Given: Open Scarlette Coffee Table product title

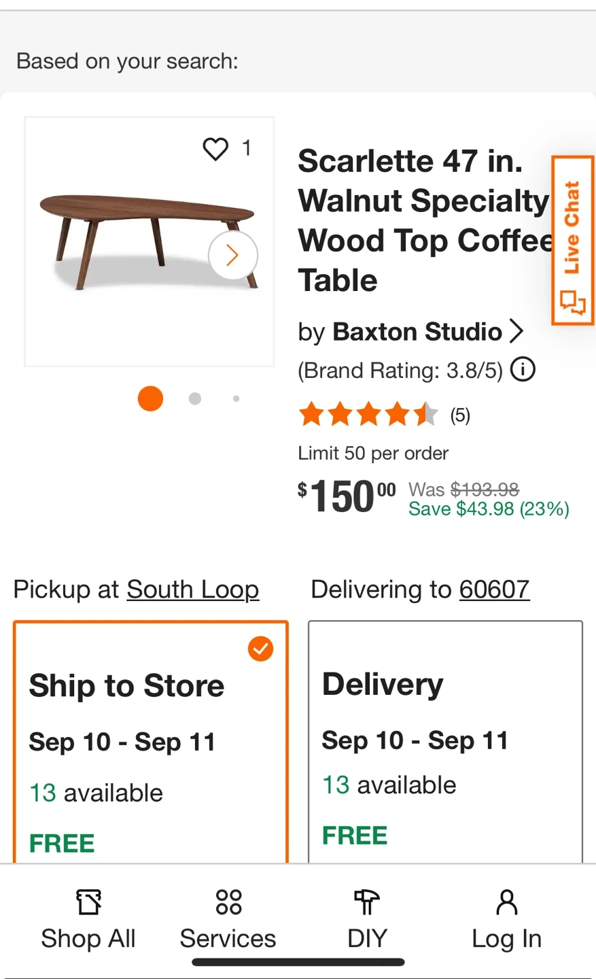Looking at the screenshot, I should pyautogui.click(x=424, y=220).
